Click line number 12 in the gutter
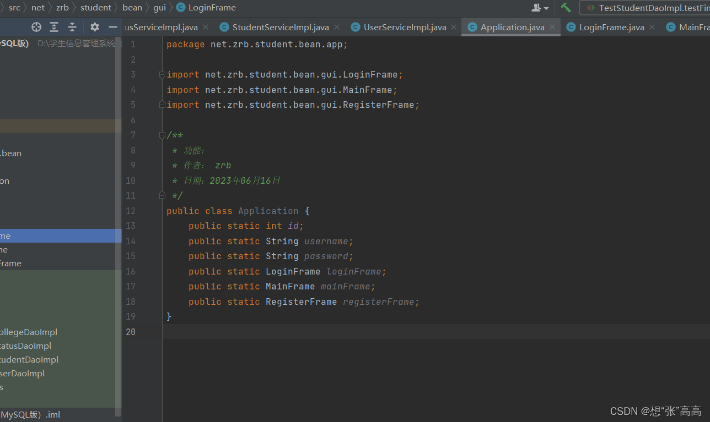Screen dimensions: 710x422 point(130,211)
